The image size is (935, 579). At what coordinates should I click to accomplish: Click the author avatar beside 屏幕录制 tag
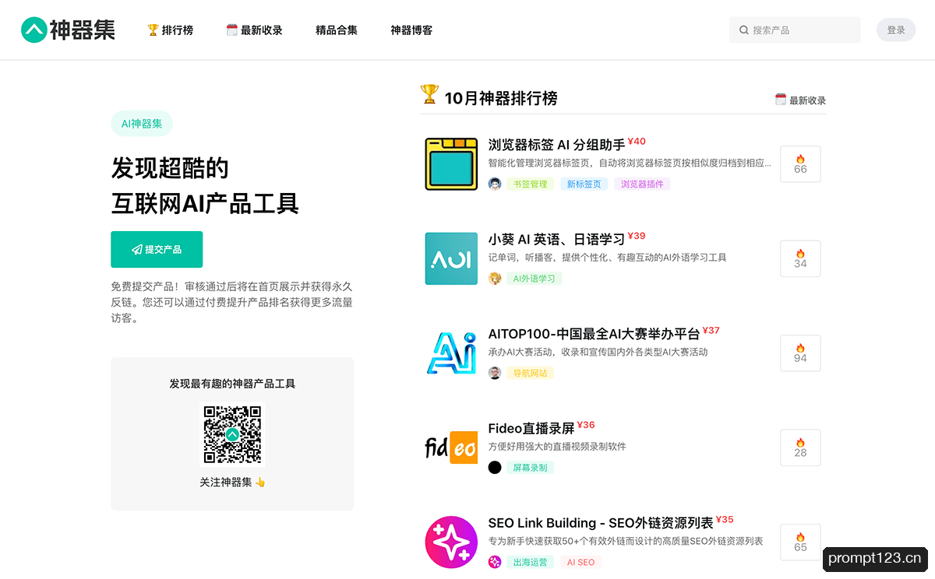[x=495, y=468]
